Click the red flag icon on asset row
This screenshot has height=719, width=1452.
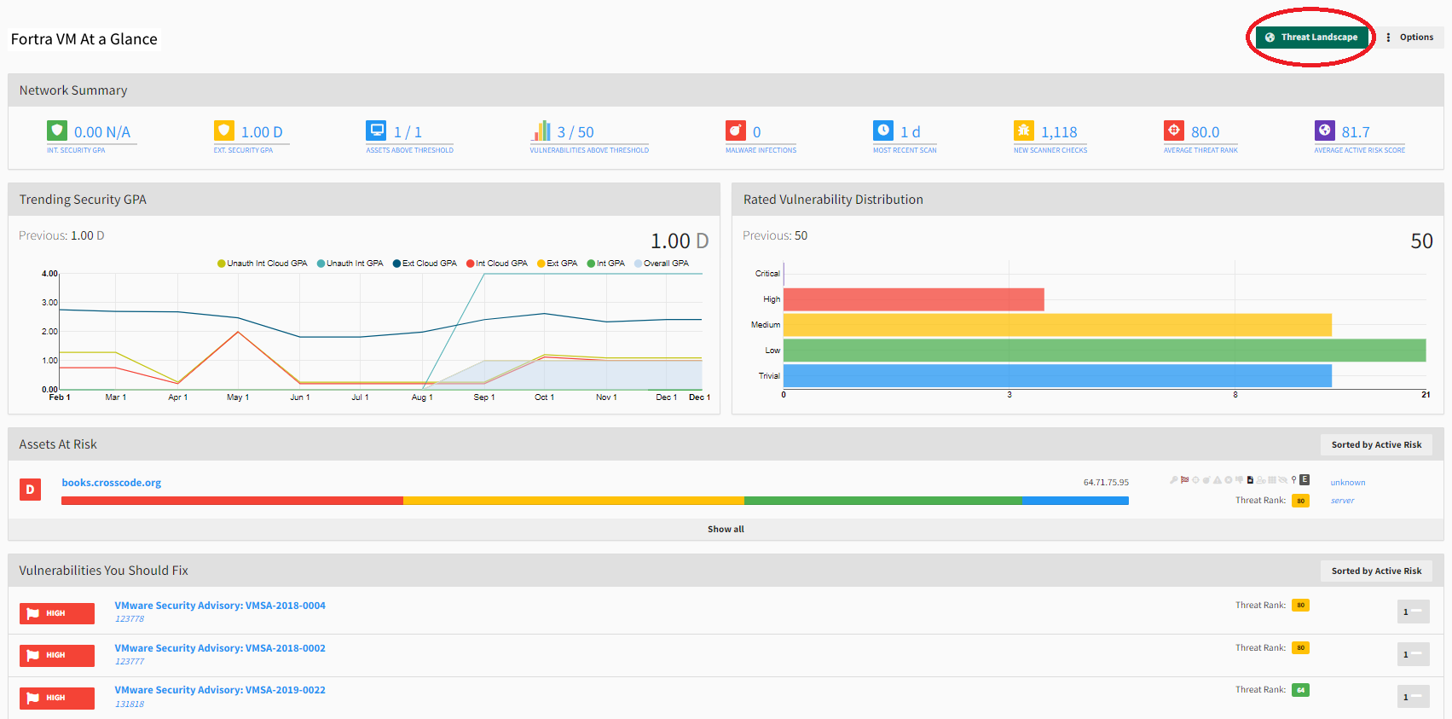click(1184, 479)
